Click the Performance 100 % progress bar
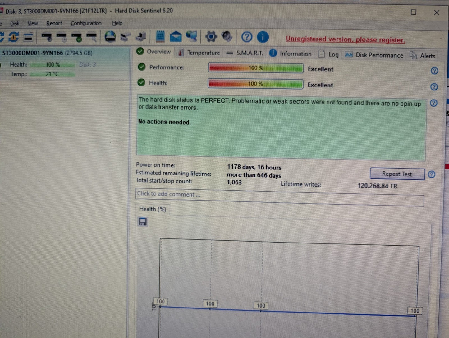 (x=256, y=68)
